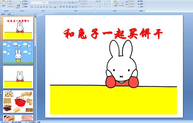Screen dimensions: 193x123
Task: Click Convert to SmartArt button
Action: pos(86,7)
